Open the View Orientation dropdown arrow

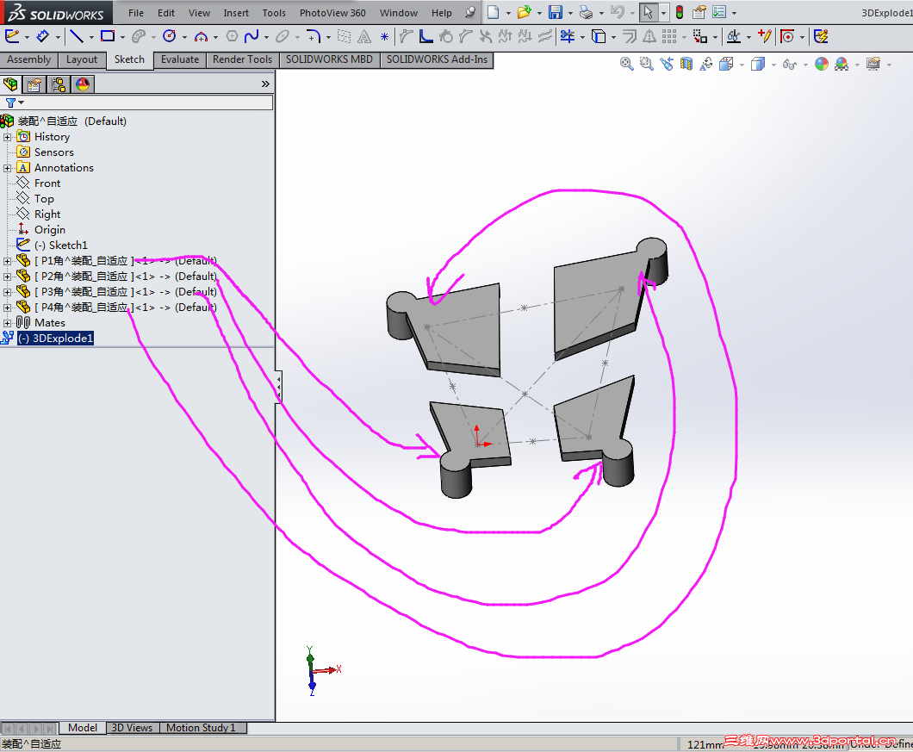pos(742,65)
